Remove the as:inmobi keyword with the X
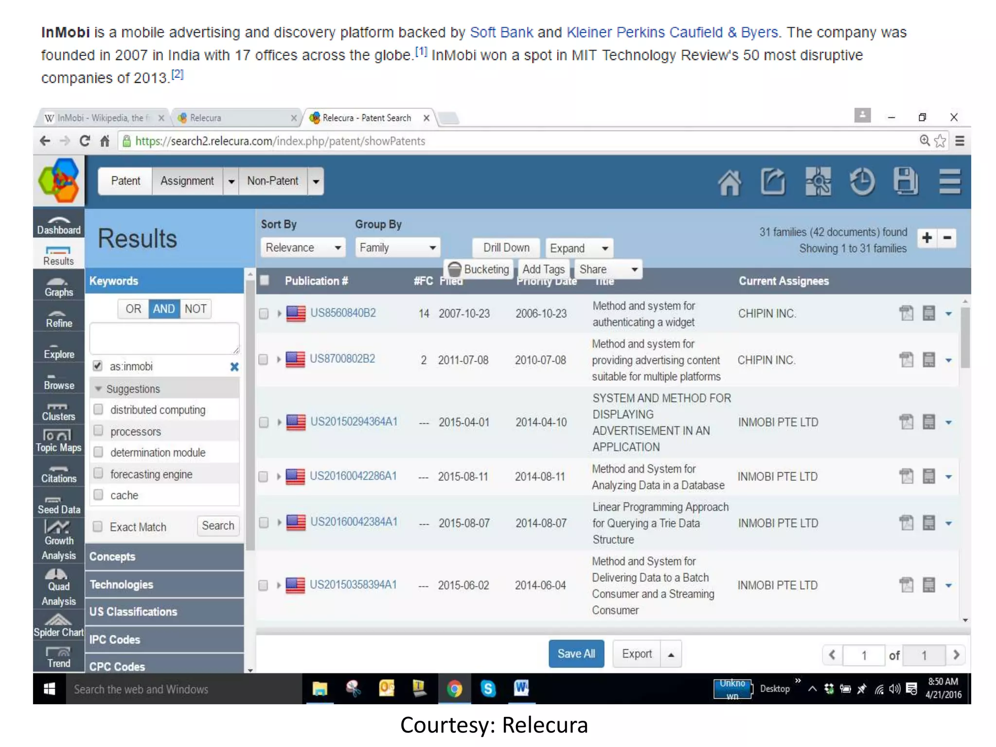This screenshot has width=996, height=747. (x=234, y=367)
